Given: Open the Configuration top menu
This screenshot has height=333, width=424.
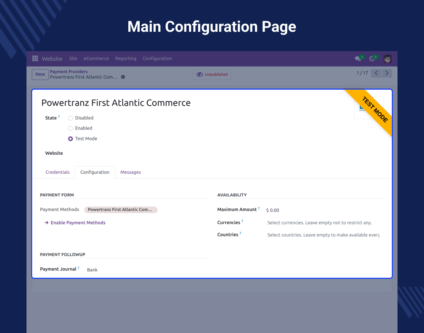Looking at the screenshot, I should coord(157,58).
